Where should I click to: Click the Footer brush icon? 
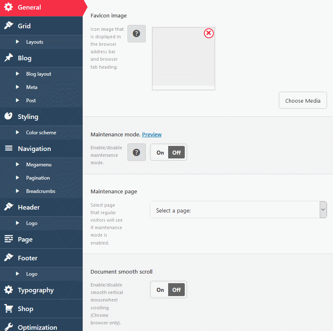click(8, 257)
